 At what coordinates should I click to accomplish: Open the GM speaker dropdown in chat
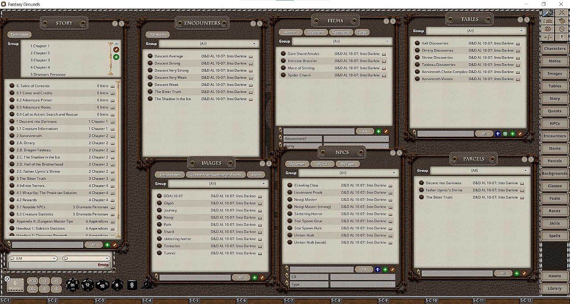click(x=33, y=258)
